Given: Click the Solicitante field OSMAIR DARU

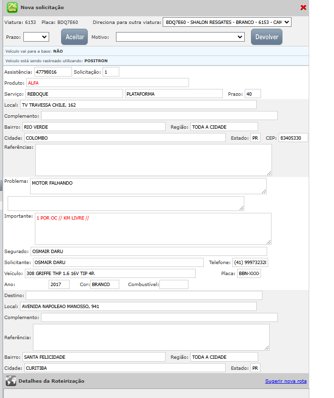Looking at the screenshot, I should click(118, 262).
